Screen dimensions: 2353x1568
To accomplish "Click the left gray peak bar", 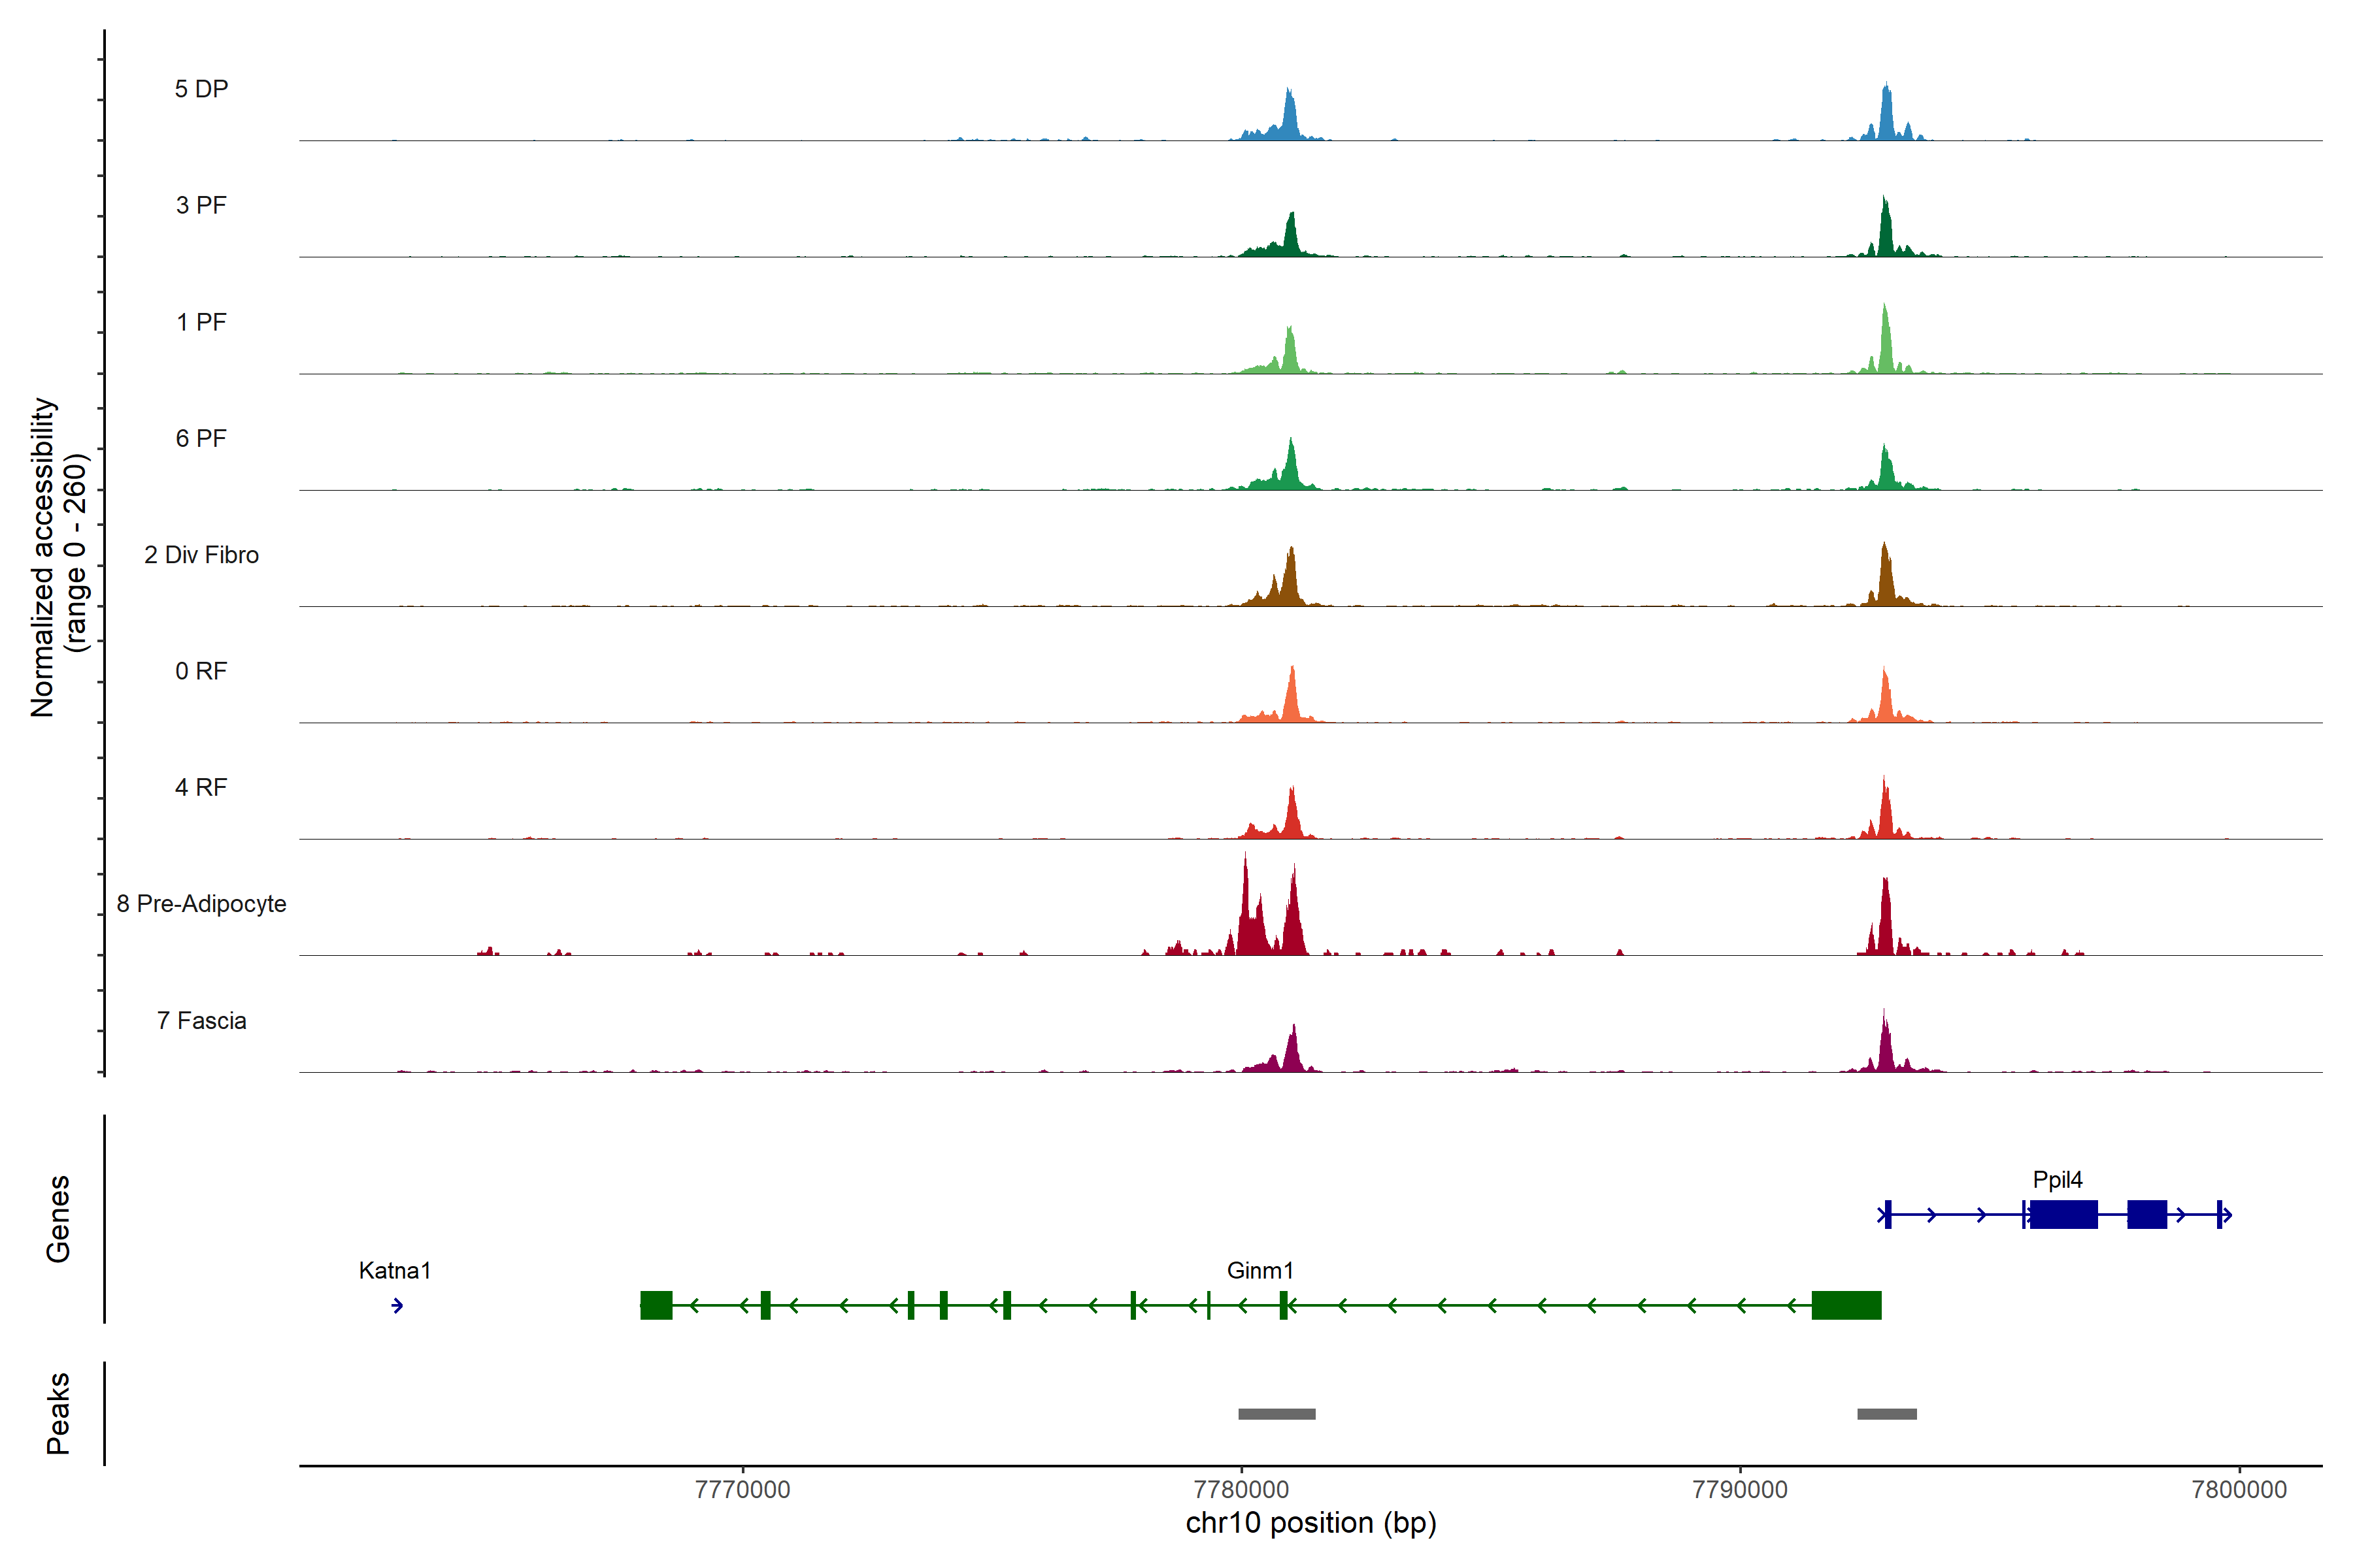I will point(1277,1414).
